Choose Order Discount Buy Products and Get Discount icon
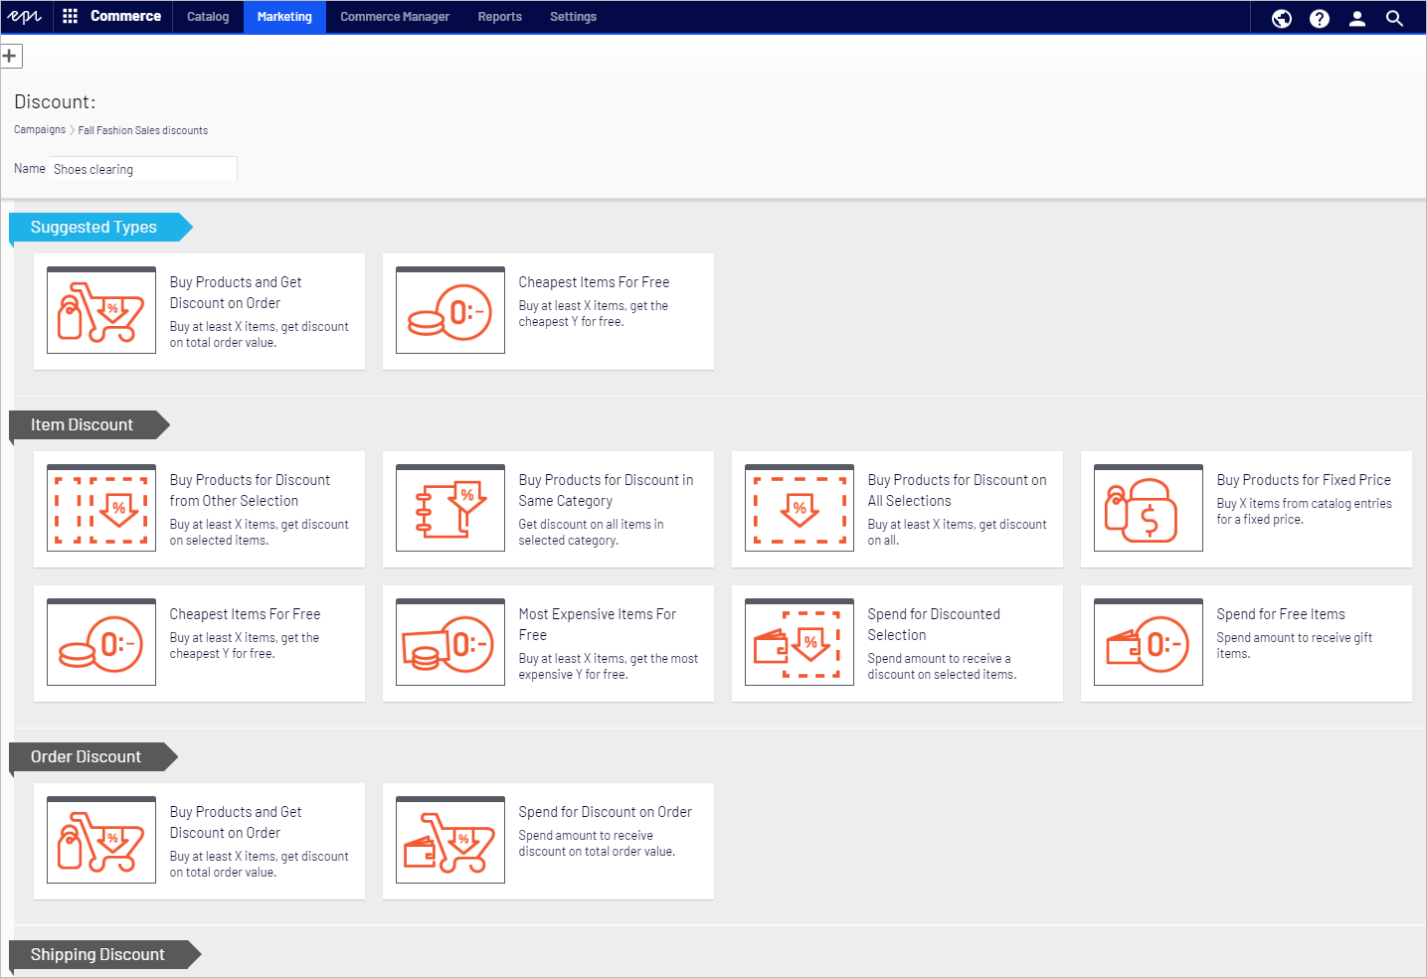 101,840
